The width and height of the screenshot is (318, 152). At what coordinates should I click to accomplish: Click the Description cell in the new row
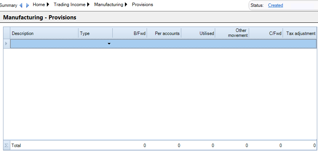tap(44, 44)
